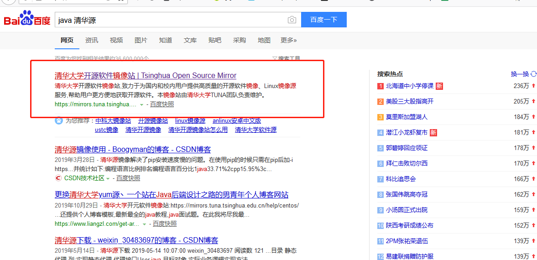Click the paw icon beside 为您推荐

click(59, 120)
